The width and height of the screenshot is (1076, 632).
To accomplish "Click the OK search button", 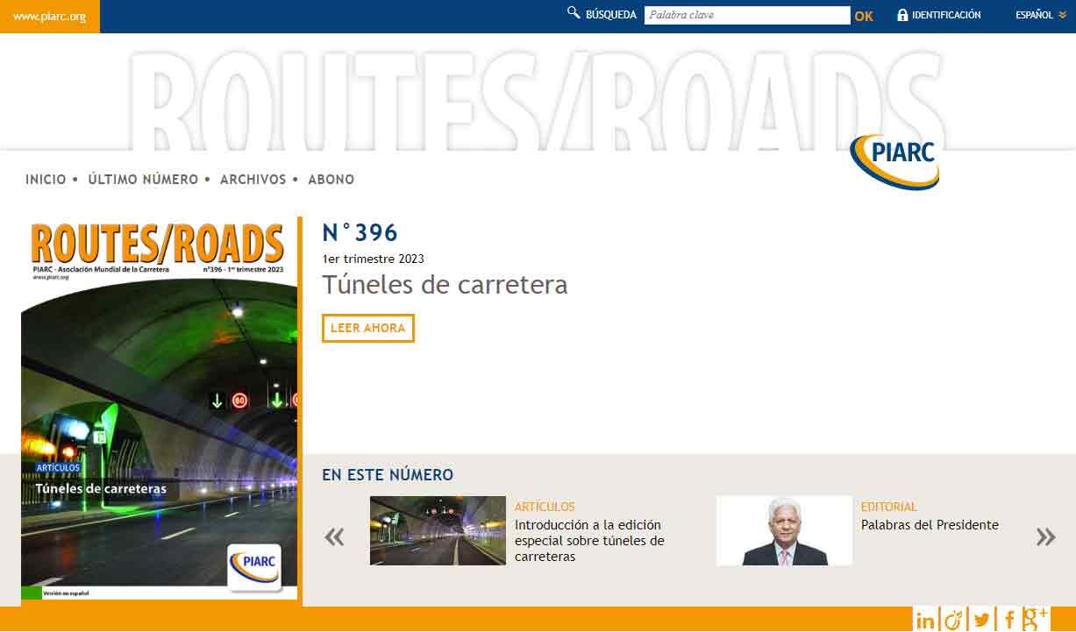I will 864,16.
